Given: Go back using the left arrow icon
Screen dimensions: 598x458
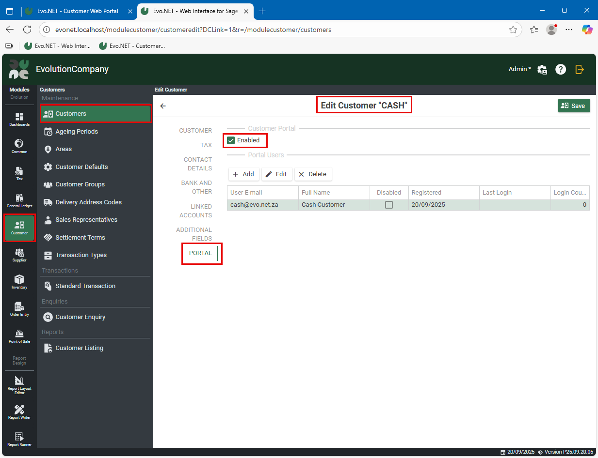Looking at the screenshot, I should click(x=163, y=106).
